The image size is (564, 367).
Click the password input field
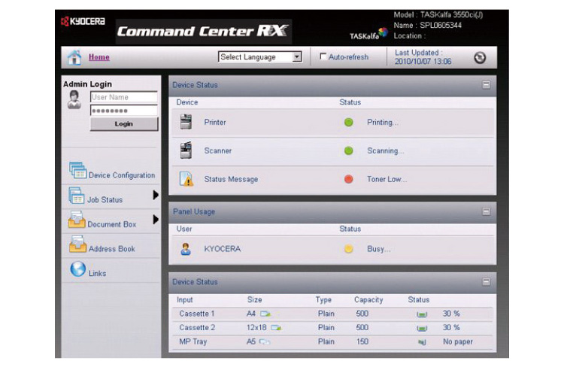point(124,111)
